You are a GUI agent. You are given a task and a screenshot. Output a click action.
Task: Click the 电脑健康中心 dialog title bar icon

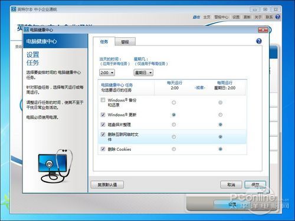26,29
